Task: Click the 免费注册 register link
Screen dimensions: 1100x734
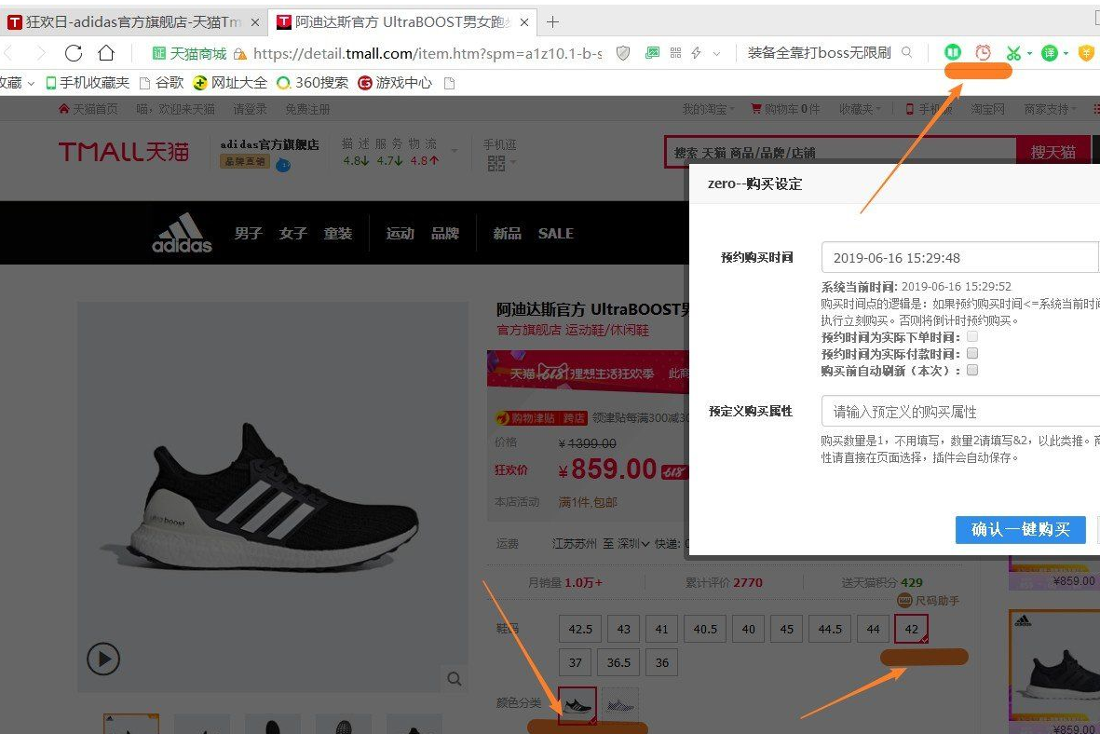Action: point(307,109)
